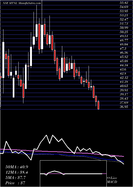Select the 43.6 price axis label

pos(123,69)
